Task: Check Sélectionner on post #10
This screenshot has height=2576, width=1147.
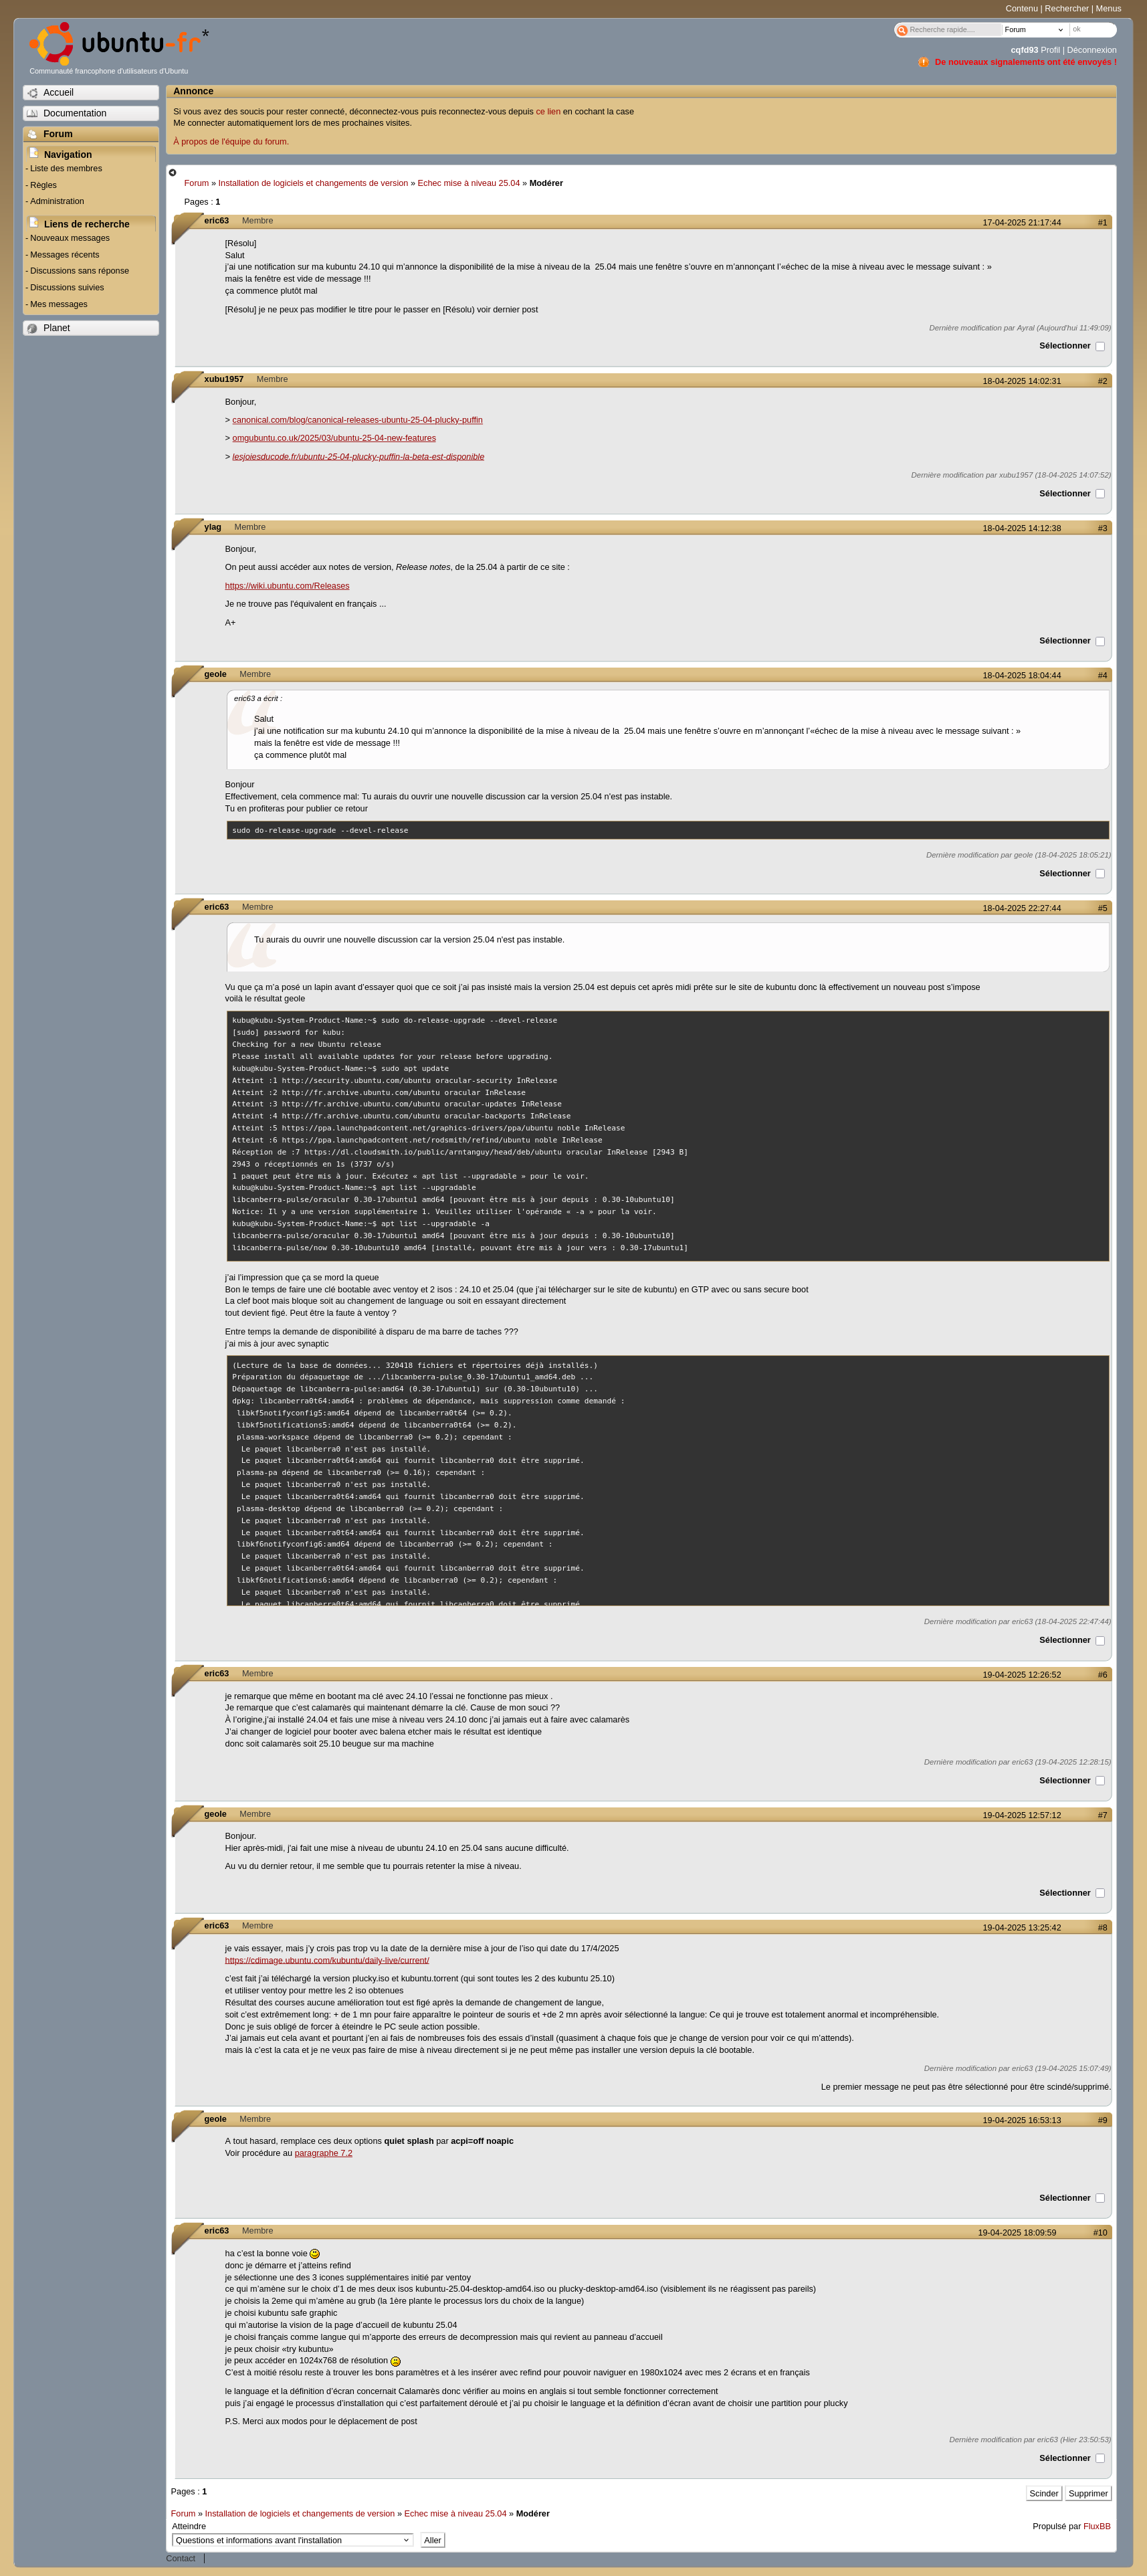Action: [1100, 2459]
